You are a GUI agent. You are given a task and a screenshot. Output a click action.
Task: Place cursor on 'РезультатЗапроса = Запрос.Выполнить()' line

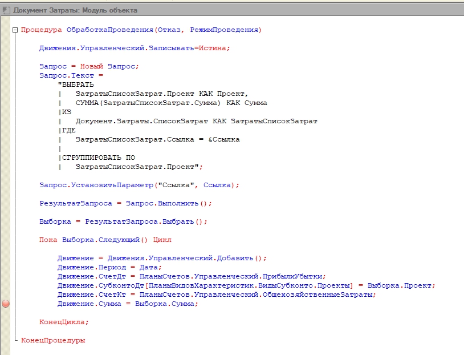(x=126, y=204)
